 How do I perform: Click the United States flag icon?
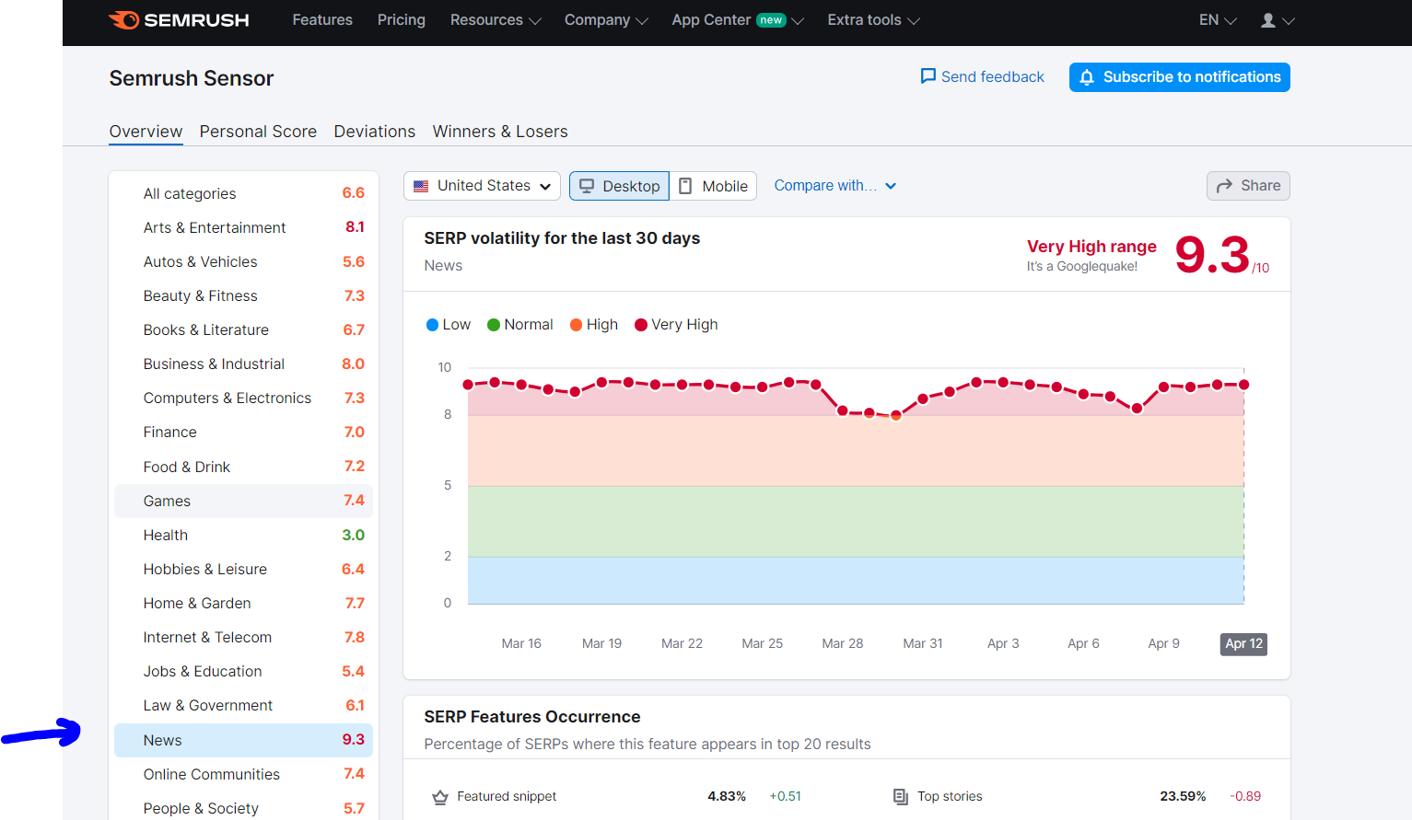[x=421, y=186]
